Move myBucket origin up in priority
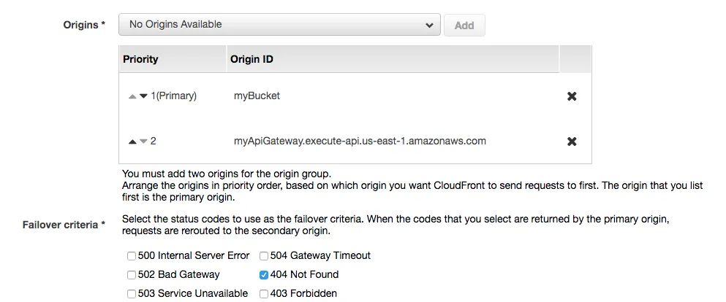Viewport: 726px width, 302px height. pyautogui.click(x=132, y=96)
